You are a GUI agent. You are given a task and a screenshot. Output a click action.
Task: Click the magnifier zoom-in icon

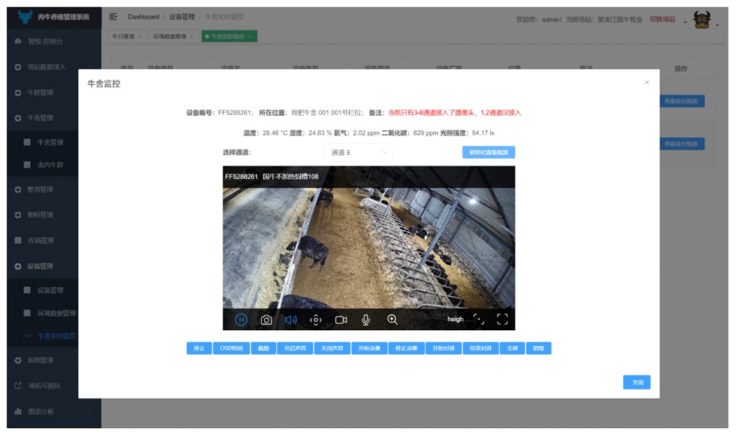392,320
